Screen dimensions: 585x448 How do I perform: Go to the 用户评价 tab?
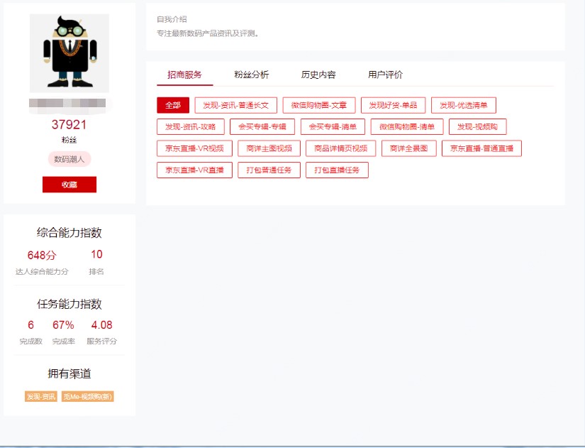point(385,75)
